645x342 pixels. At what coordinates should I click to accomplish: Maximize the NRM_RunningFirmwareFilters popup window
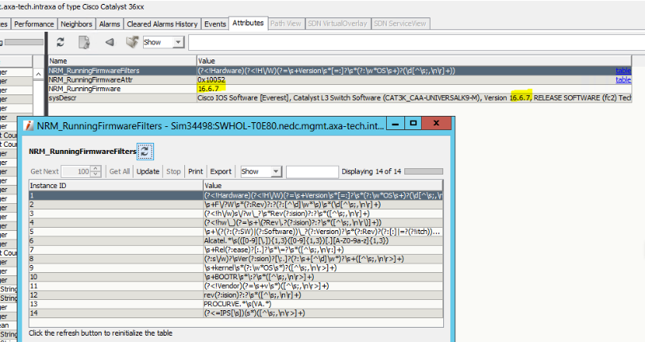click(412, 124)
